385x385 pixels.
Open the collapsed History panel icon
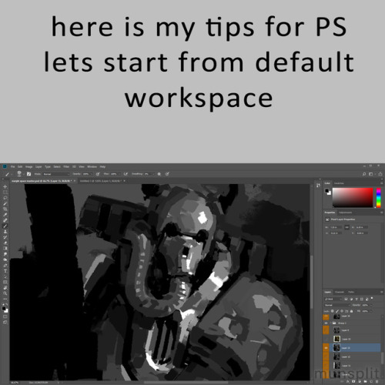[x=318, y=186]
